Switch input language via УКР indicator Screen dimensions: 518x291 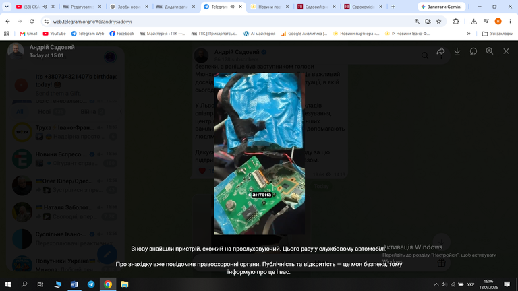[x=471, y=284]
